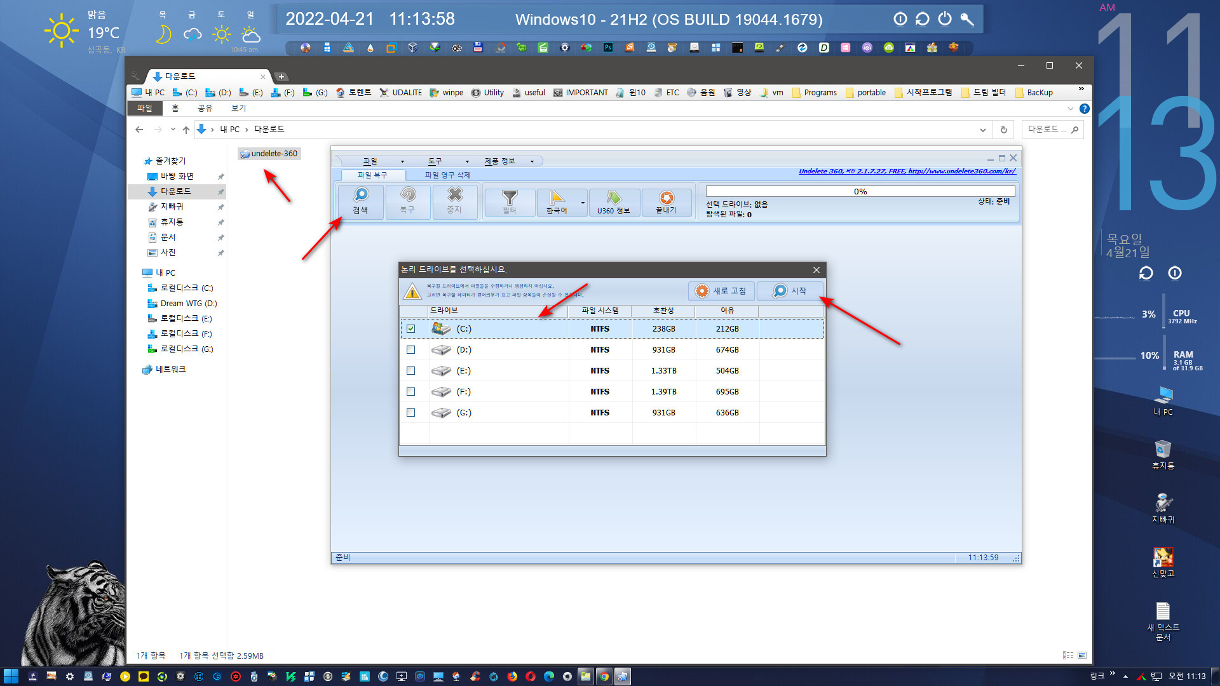The width and height of the screenshot is (1220, 686).
Task: Select 로컬디스크 (C:) in navigation pane
Action: [x=180, y=288]
